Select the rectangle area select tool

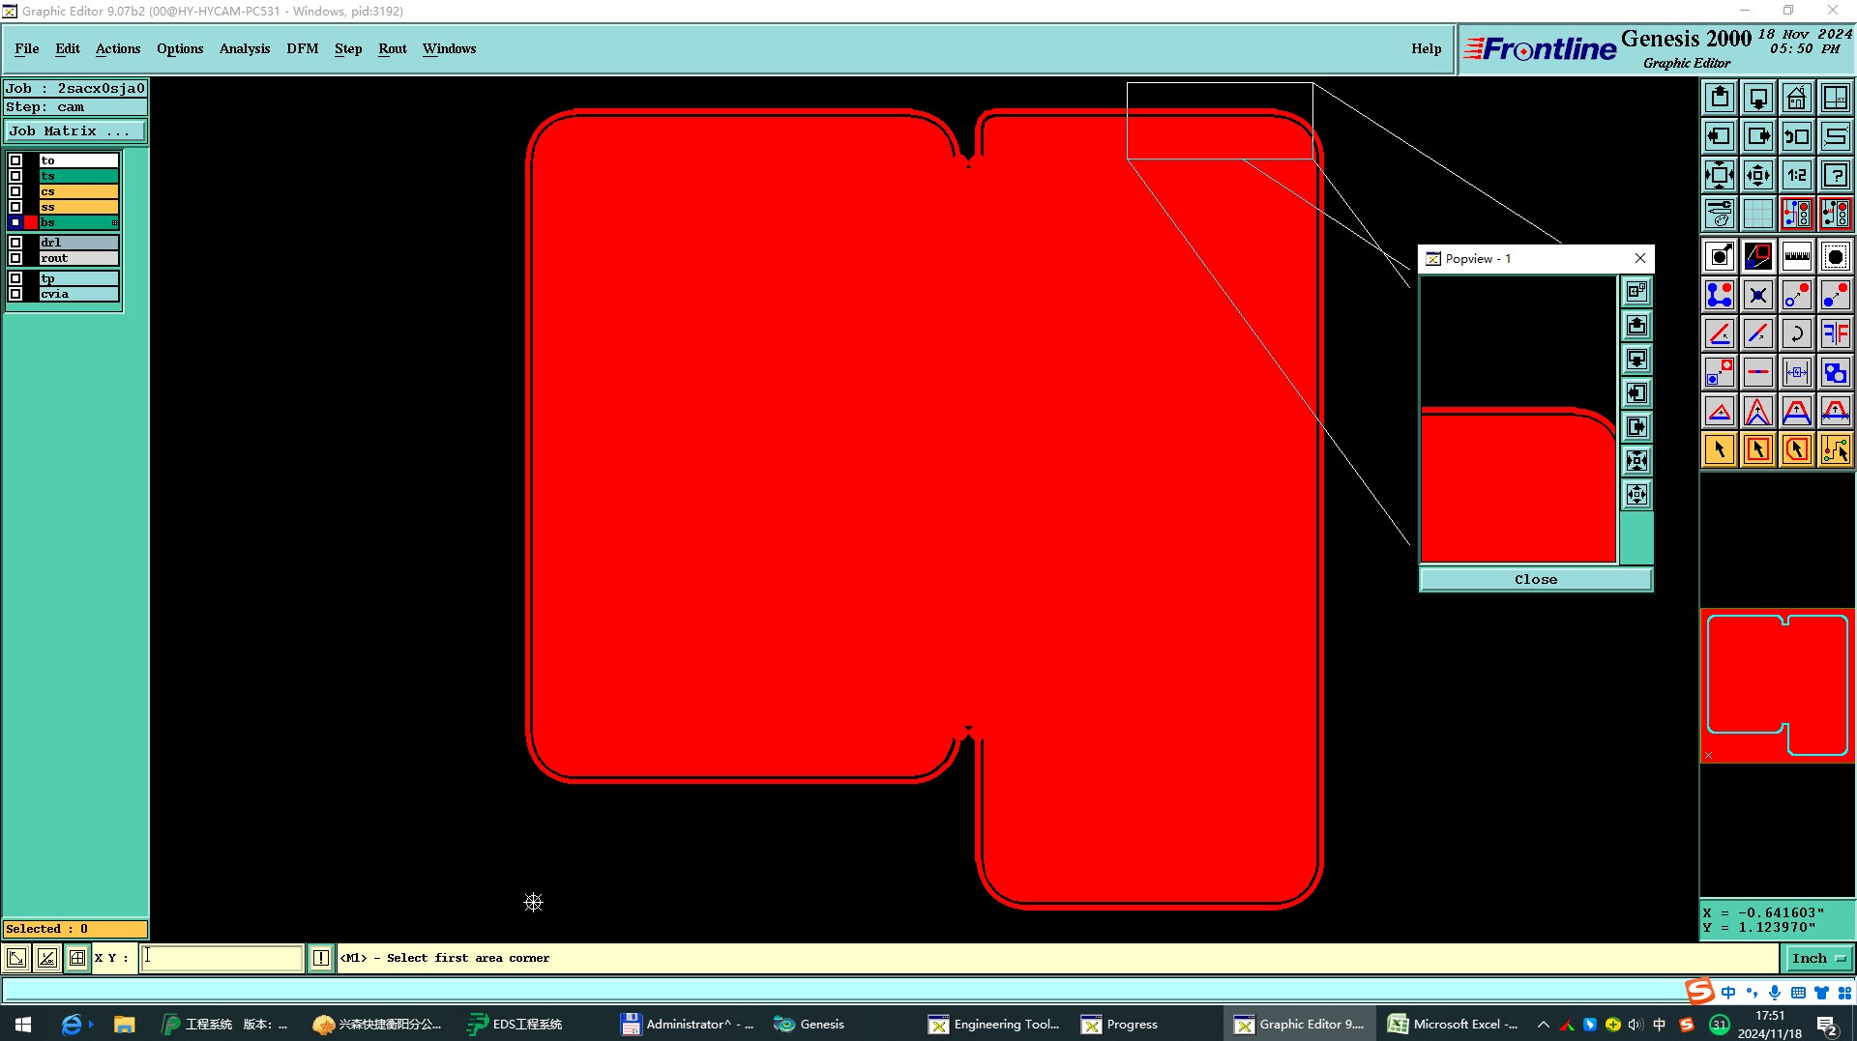click(1758, 449)
